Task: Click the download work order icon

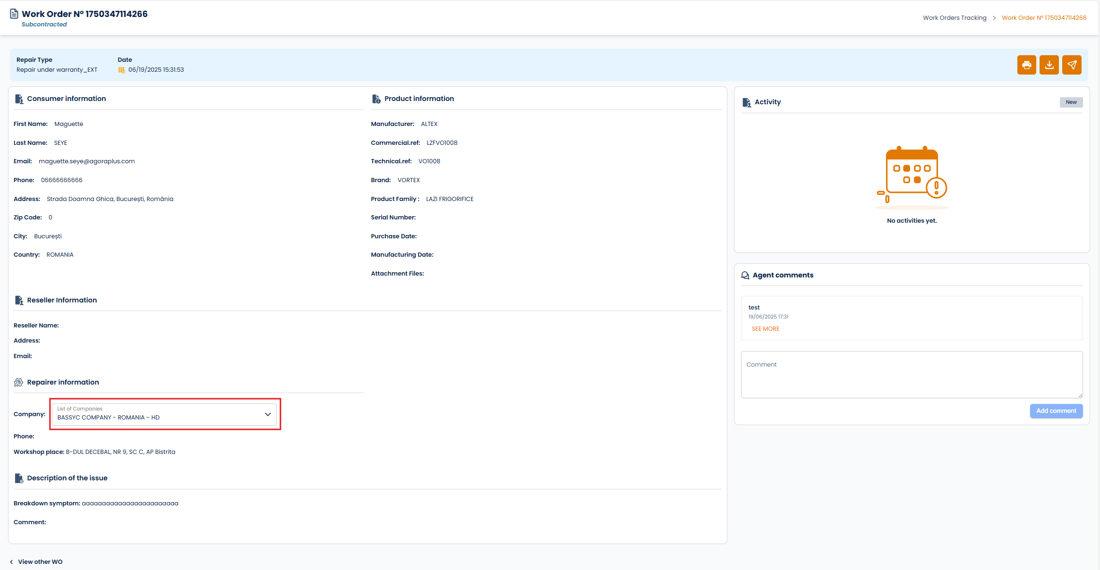Action: (1049, 65)
